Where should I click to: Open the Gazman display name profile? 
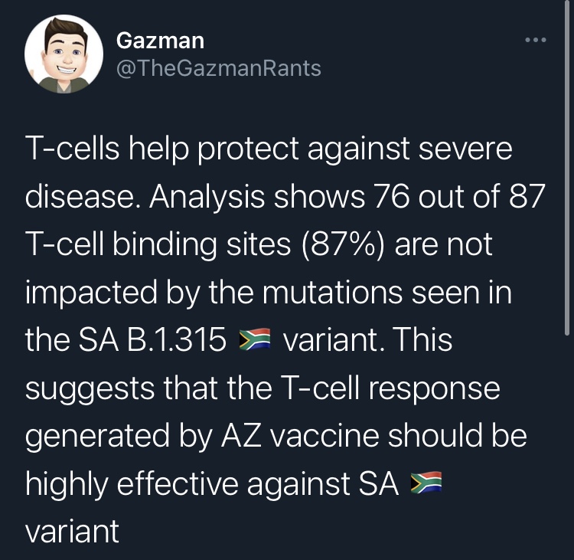click(160, 41)
